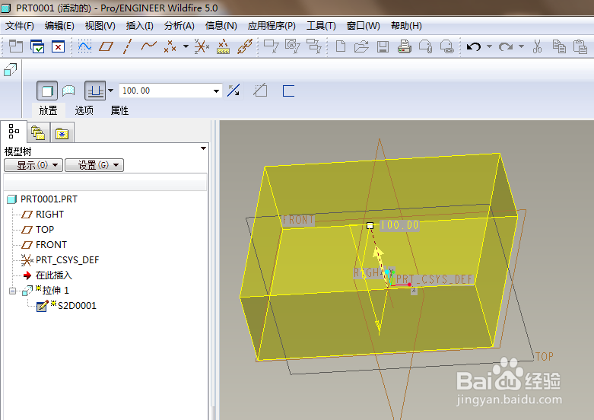Open the redo history dropdown arrow

[521, 46]
